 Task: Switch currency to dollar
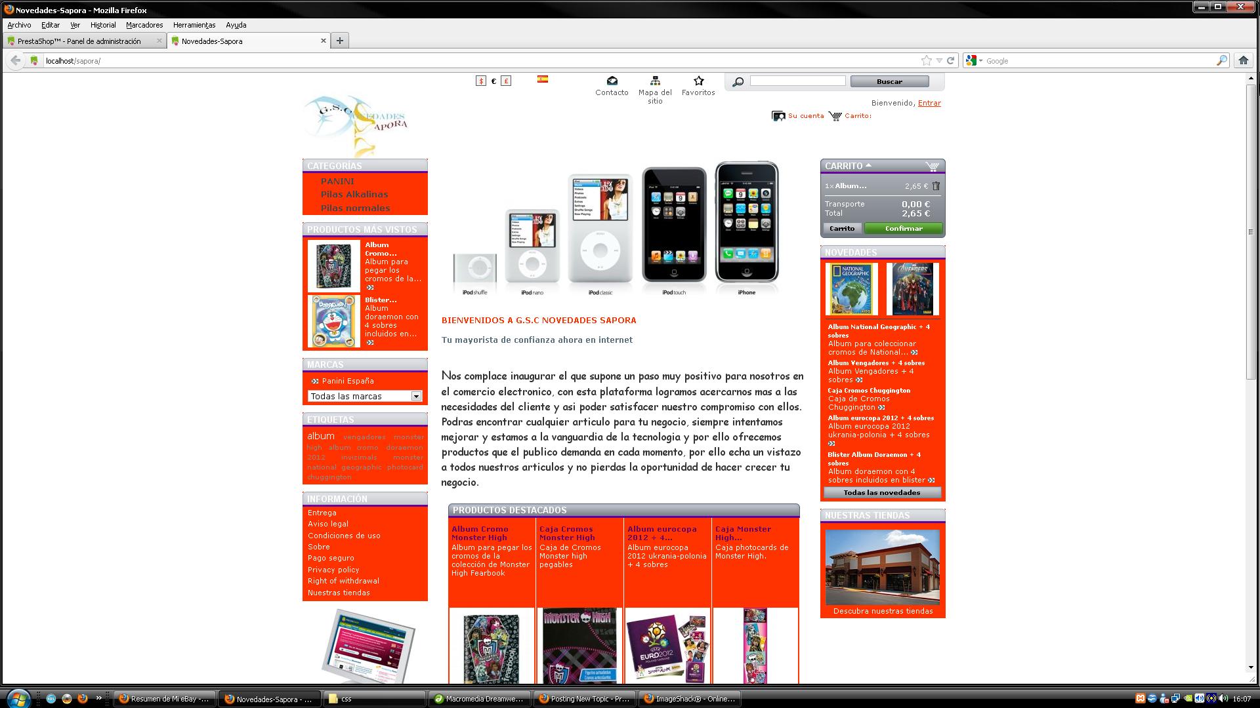click(481, 81)
